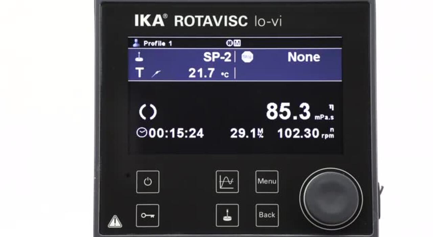Screen dimensions: 433x237
Task: Click the crosshair status icon in the top bar
Action: point(230,43)
